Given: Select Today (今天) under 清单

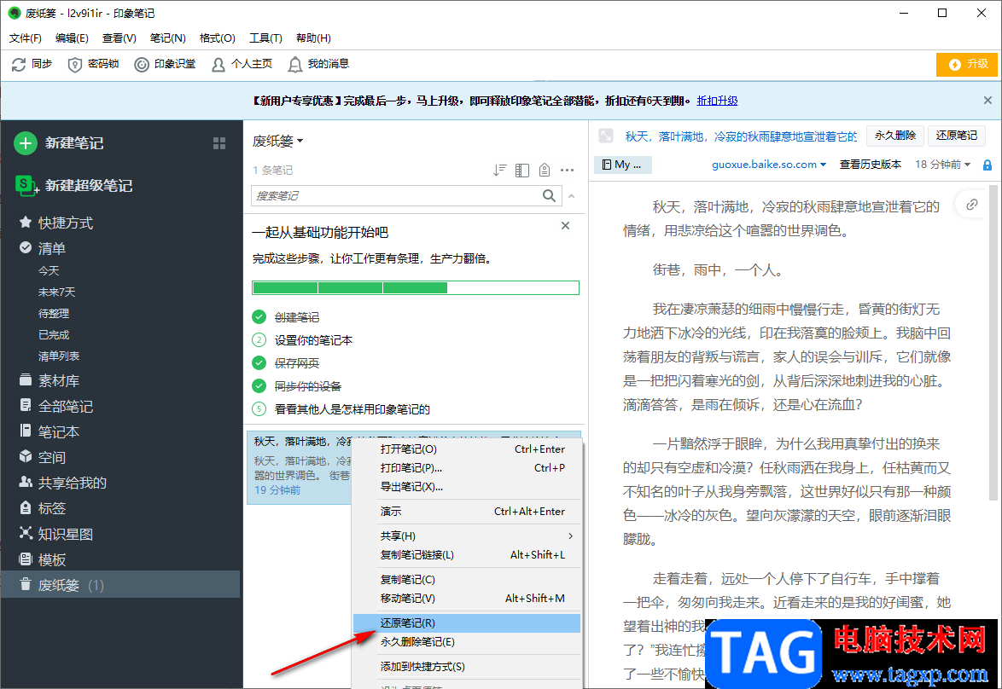Looking at the screenshot, I should [x=49, y=271].
